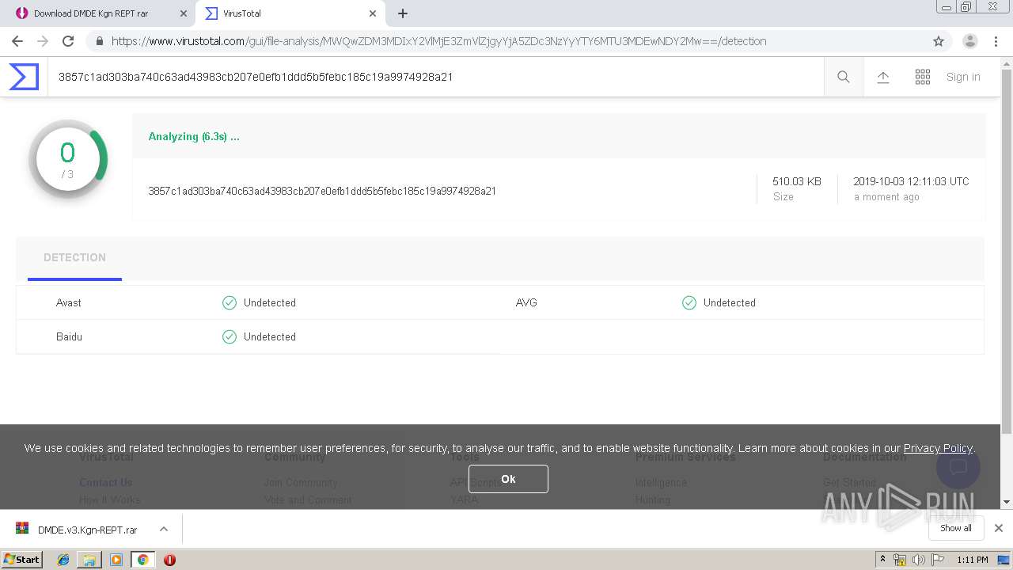Click the Sign in link
Screen dimensions: 1013x570
[963, 77]
